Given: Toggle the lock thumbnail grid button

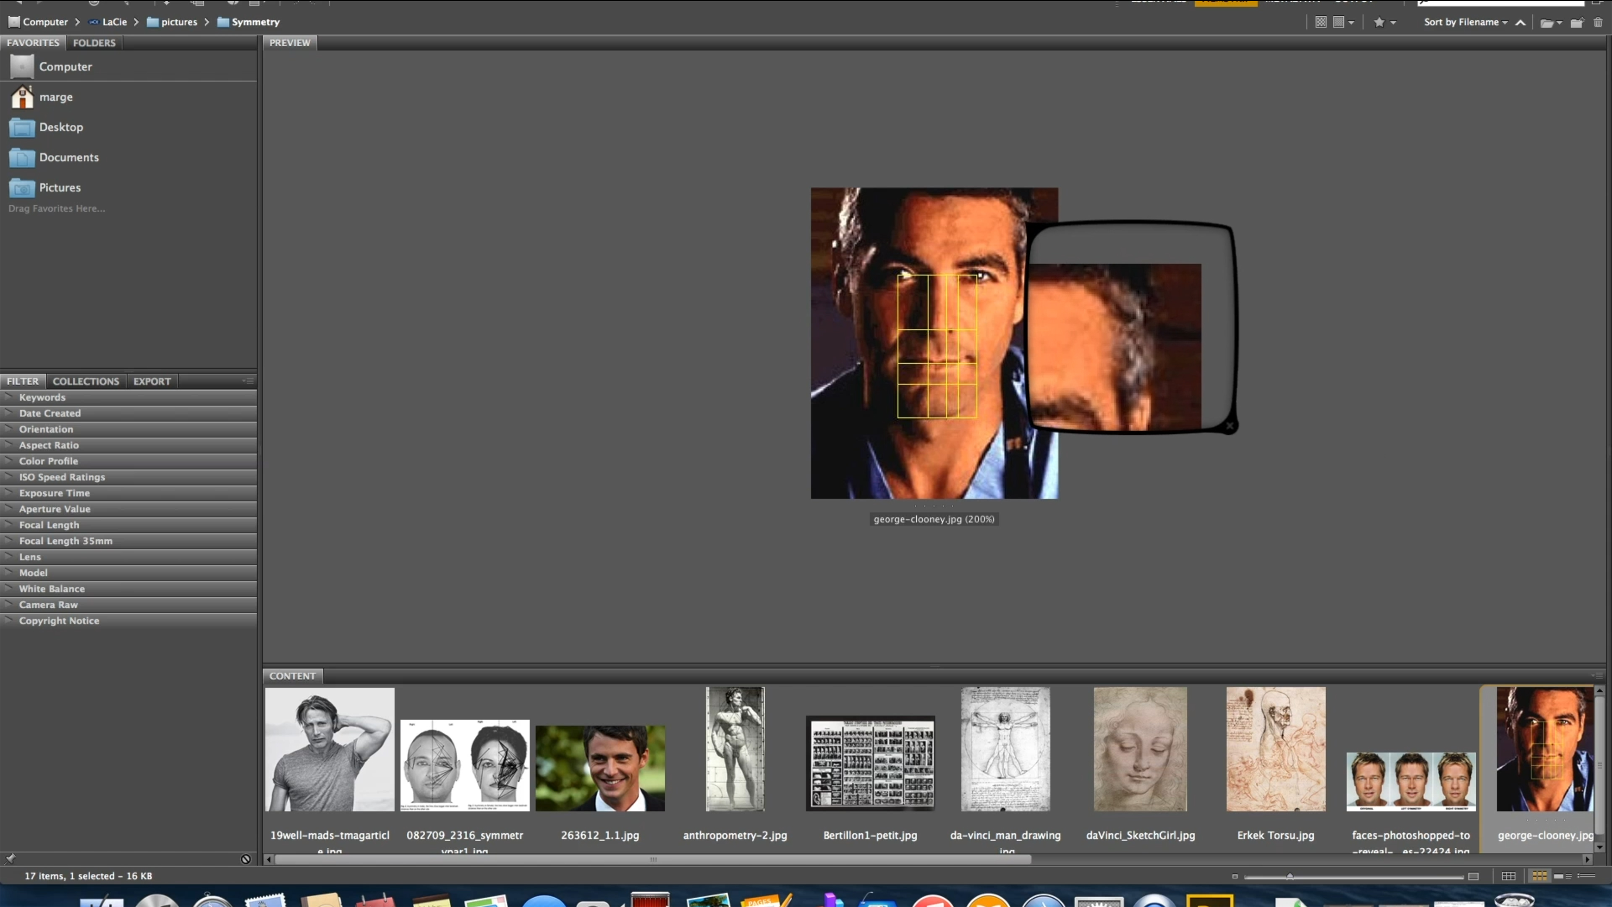Looking at the screenshot, I should pos(1508,876).
